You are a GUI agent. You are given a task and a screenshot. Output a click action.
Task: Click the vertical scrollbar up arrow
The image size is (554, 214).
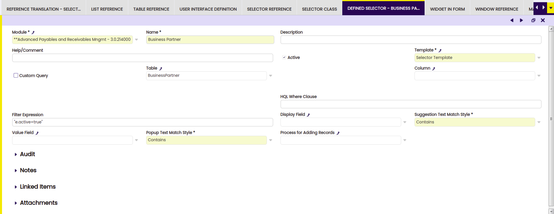(551, 29)
